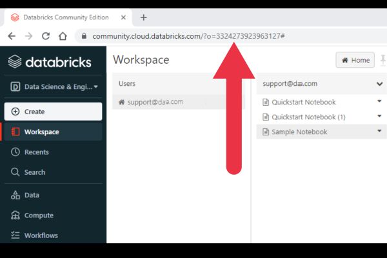This screenshot has height=258, width=387.
Task: Open dropdown arrow for Sample Notebook
Action: click(x=379, y=131)
